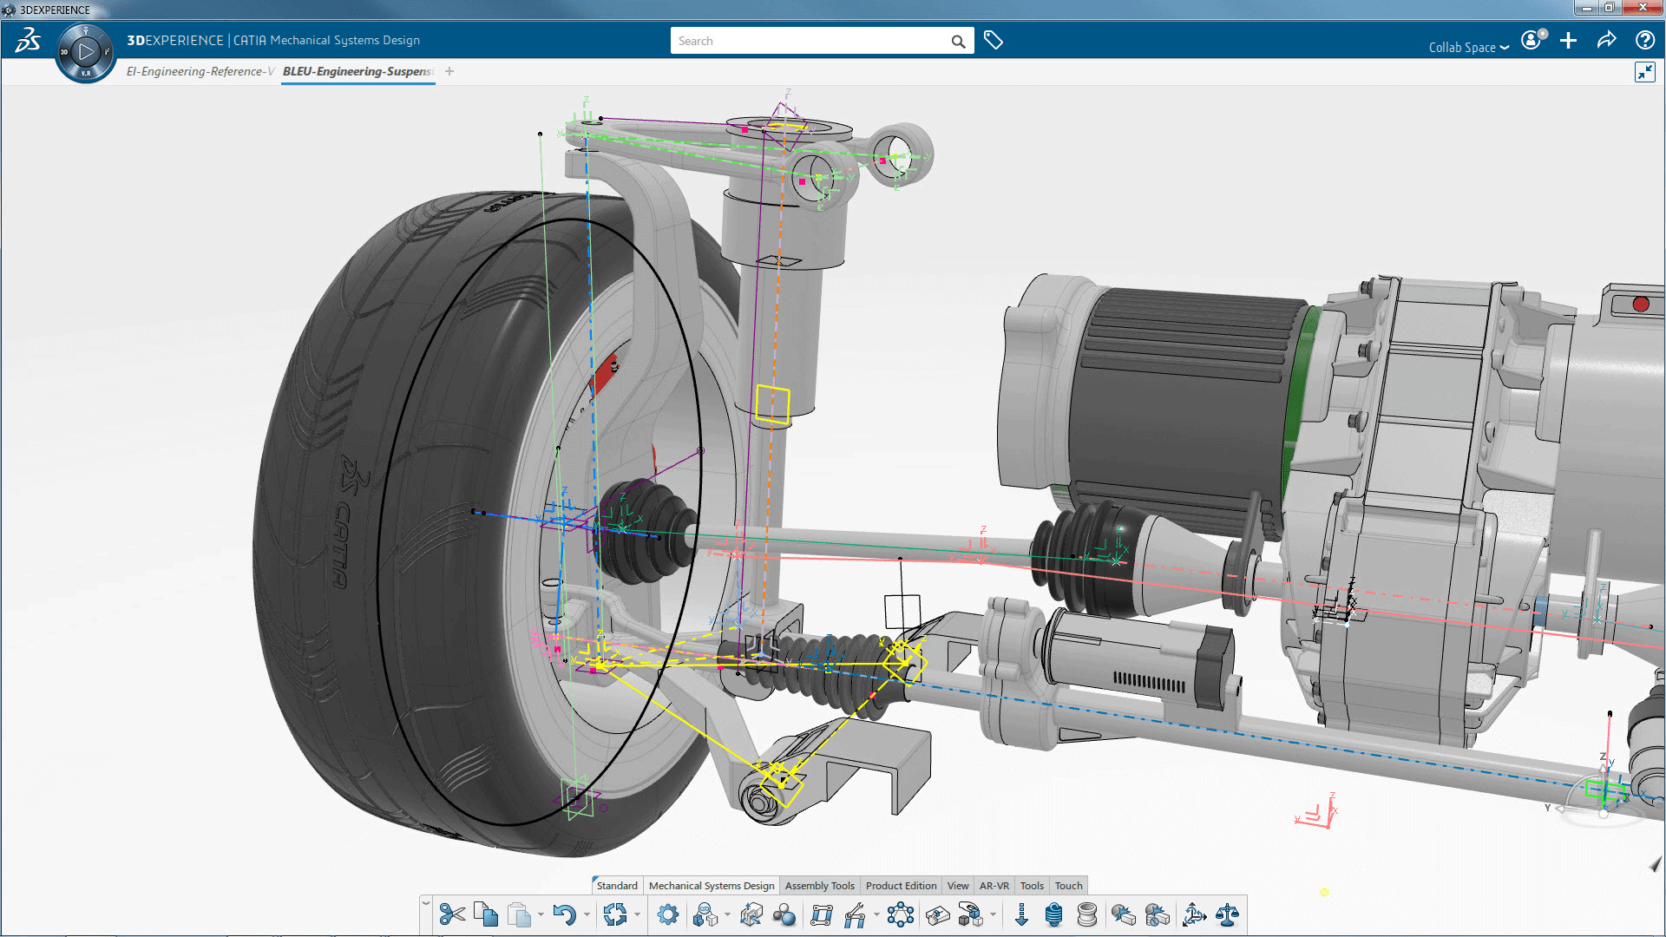Click the collapse-view arrows icon in the top-right of the viewport
The image size is (1666, 937).
click(x=1644, y=72)
